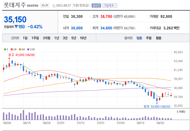Click the 시가 35,000 value
Screen dimensions: 190x131
pyautogui.click(x=77, y=28)
